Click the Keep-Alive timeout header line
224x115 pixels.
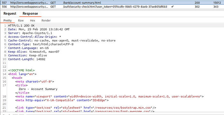pos(34,52)
